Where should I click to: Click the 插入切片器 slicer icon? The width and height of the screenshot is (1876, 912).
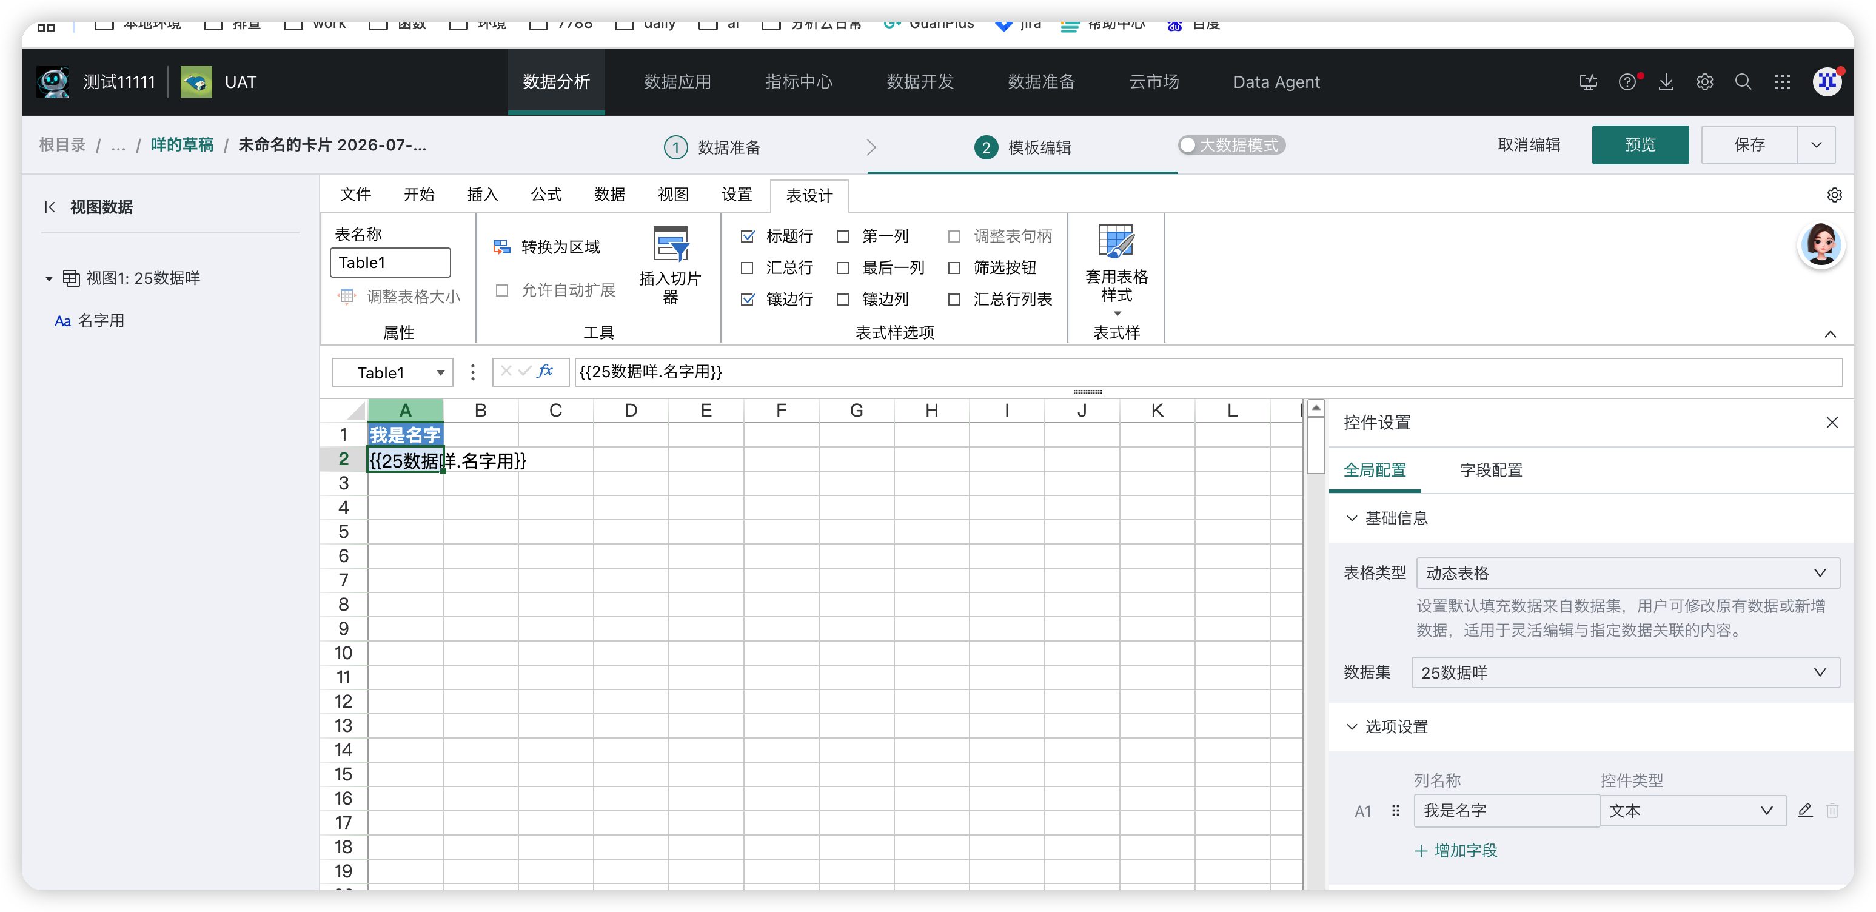click(671, 243)
